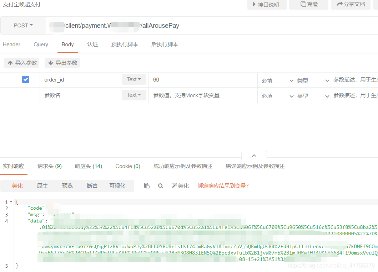Switch to the Query tab
Viewport: 378px width, 272px height.
(40, 45)
